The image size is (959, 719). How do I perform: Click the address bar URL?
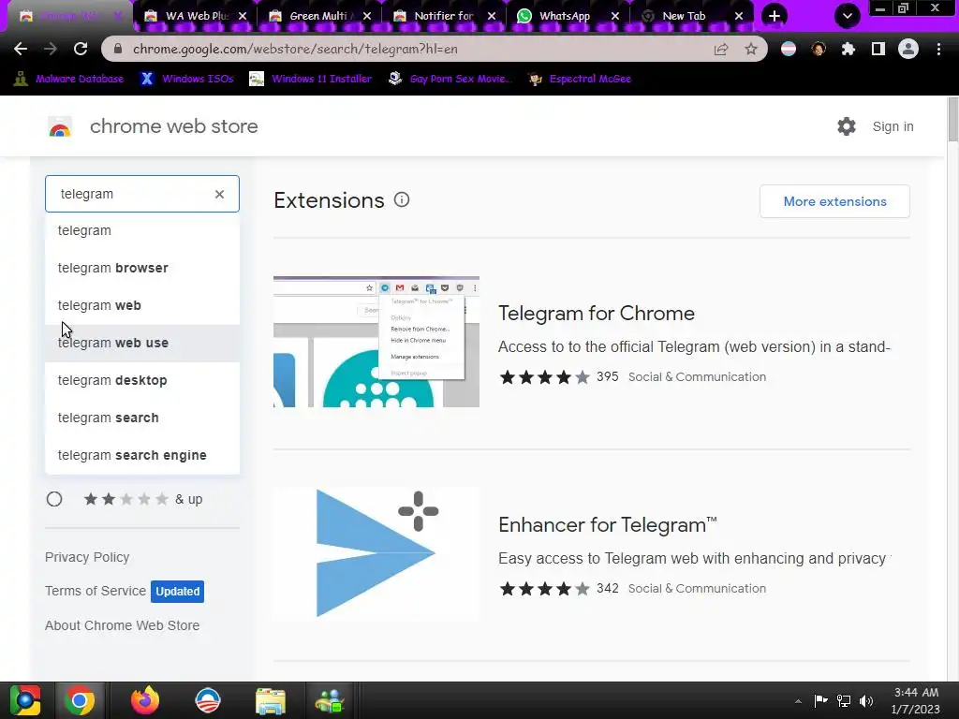pos(295,49)
